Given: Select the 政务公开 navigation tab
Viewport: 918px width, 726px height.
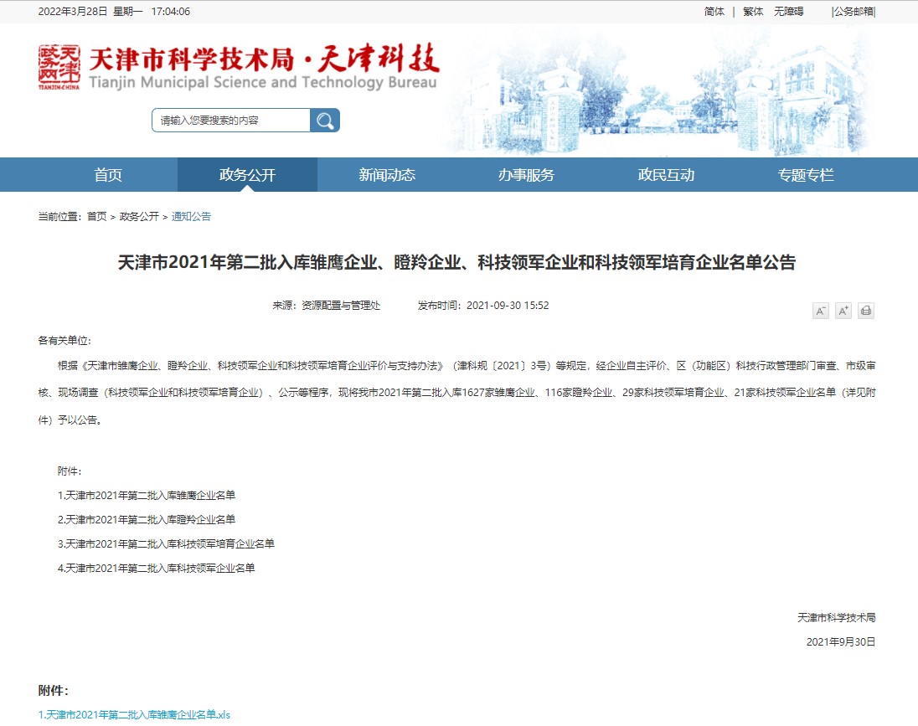Looking at the screenshot, I should coord(247,175).
